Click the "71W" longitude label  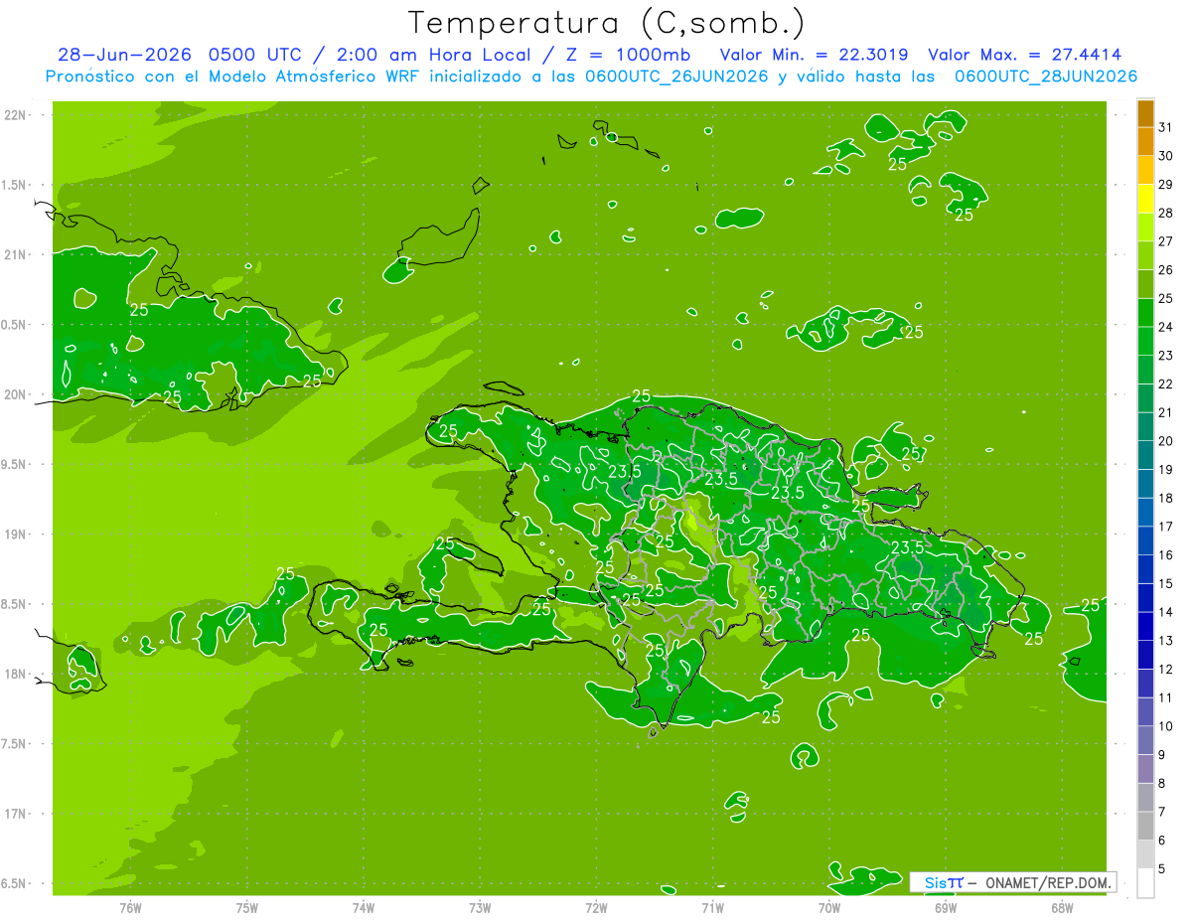click(712, 907)
